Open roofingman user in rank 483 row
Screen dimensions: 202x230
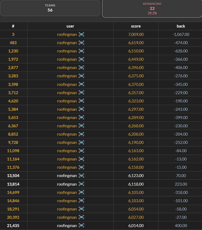coord(67,43)
